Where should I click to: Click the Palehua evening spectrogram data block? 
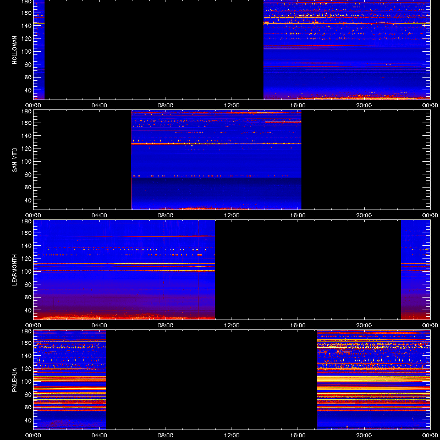(373, 380)
